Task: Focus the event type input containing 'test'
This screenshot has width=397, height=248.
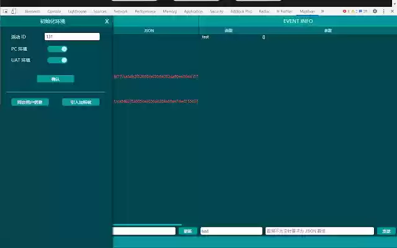Action: pyautogui.click(x=231, y=231)
